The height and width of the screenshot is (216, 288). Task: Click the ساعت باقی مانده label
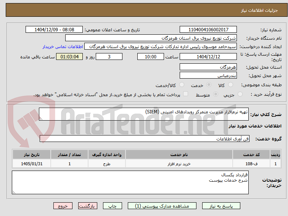(x=37, y=57)
